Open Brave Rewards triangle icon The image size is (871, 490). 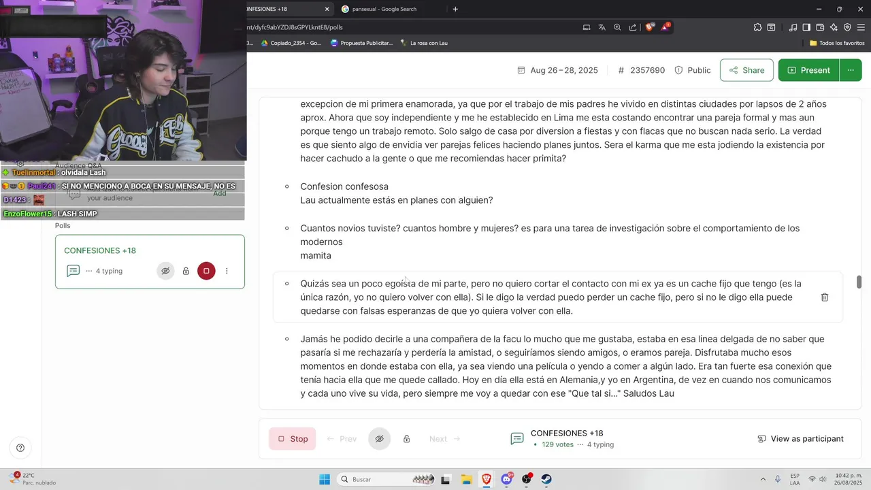tap(665, 27)
